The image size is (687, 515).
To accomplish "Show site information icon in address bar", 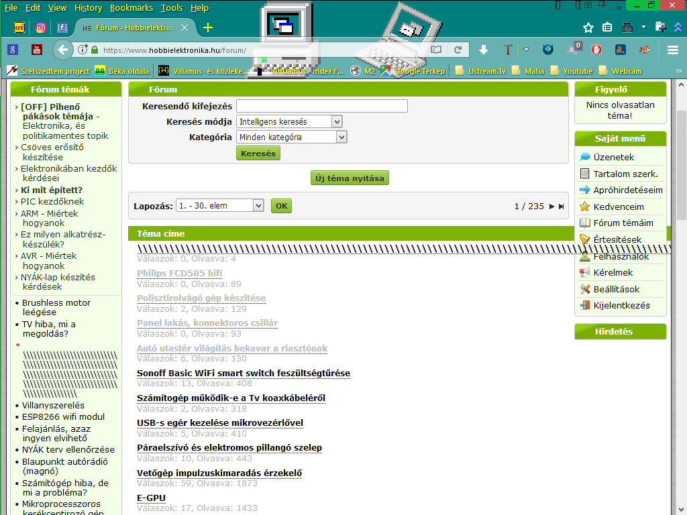I will pos(83,50).
